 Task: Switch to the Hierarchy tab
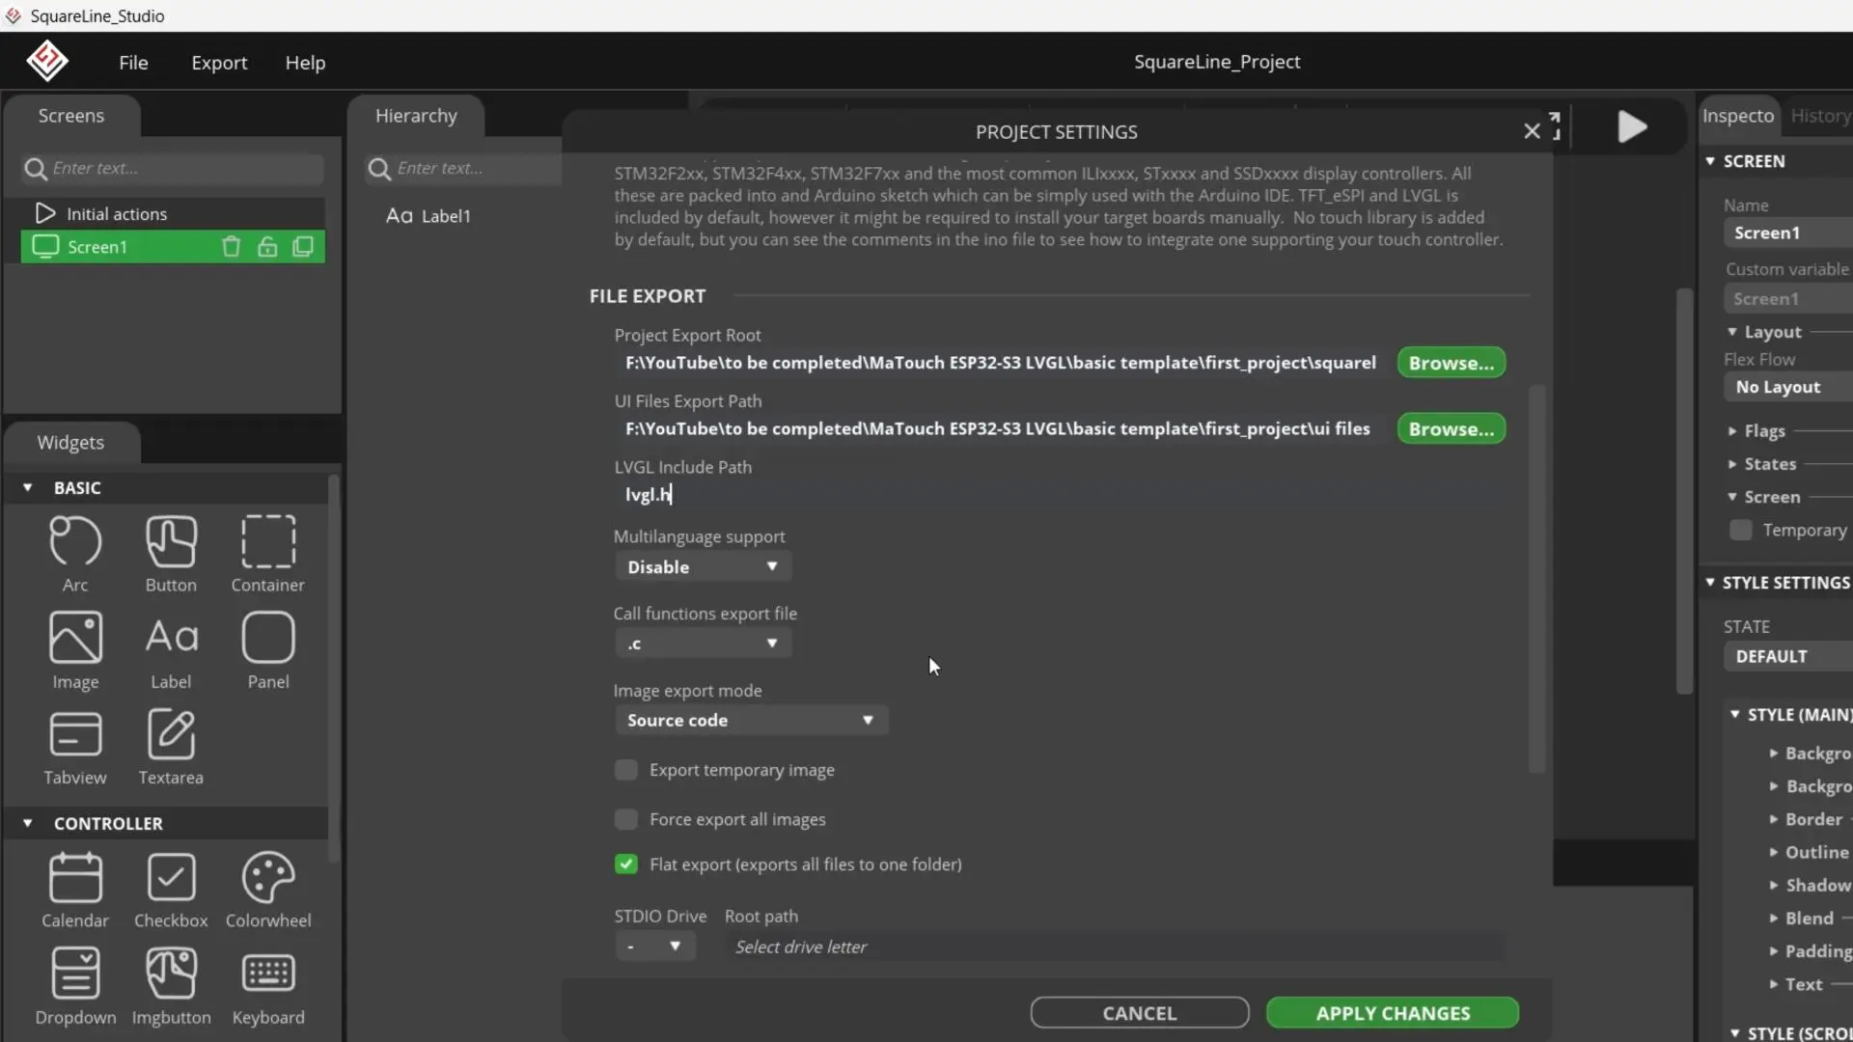click(416, 116)
